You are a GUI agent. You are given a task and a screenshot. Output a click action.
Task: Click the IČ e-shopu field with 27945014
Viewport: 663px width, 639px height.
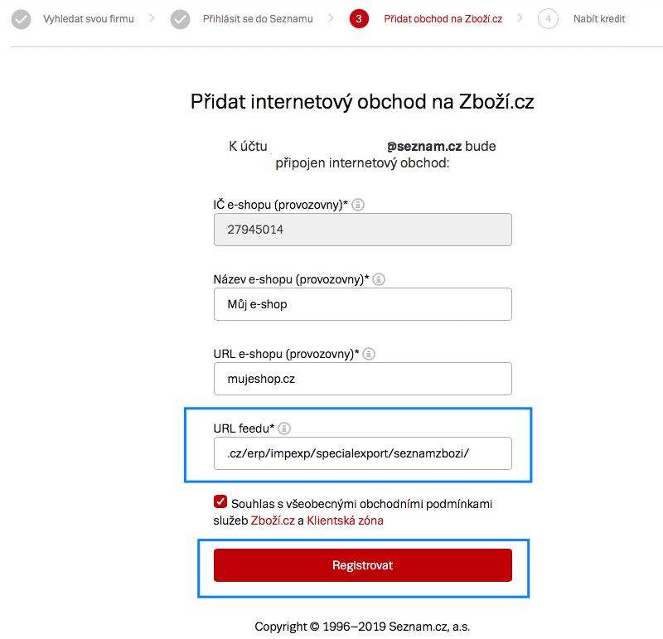pos(362,230)
